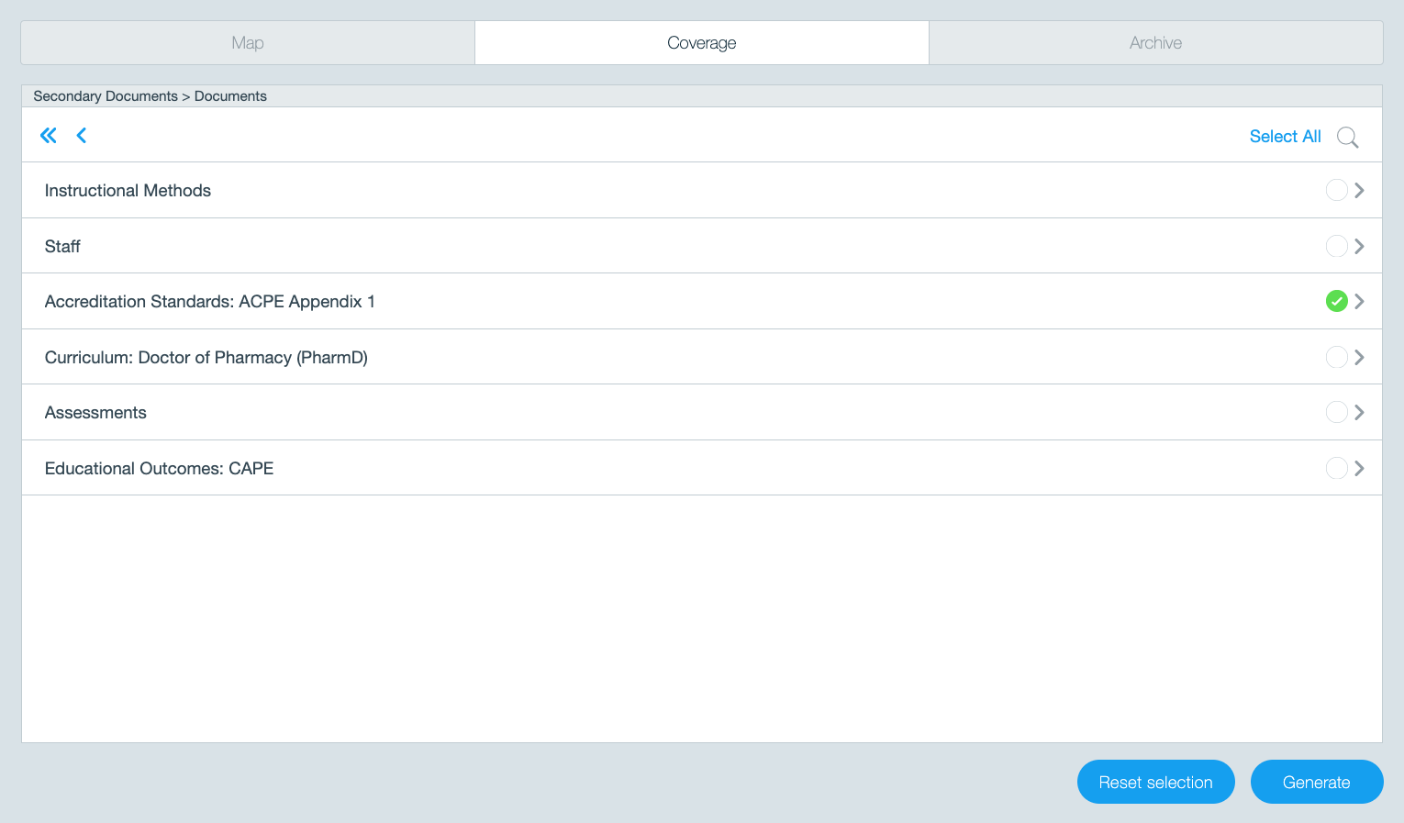Expand Staff row chevron
The height and width of the screenshot is (823, 1404).
1359,246
